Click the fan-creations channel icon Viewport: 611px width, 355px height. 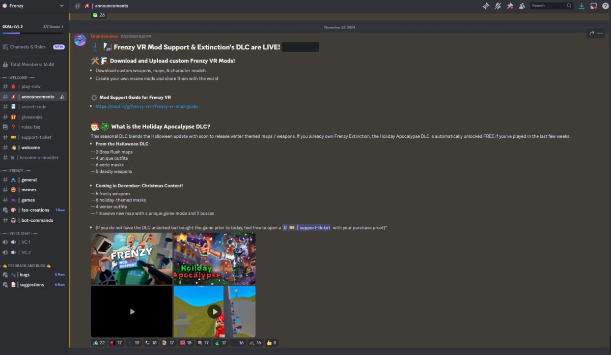pyautogui.click(x=5, y=210)
